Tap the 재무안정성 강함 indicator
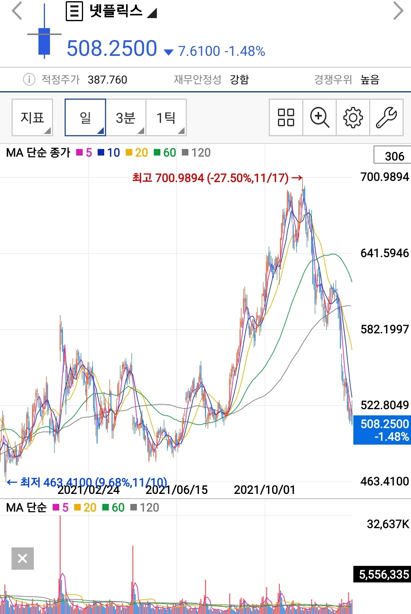The height and width of the screenshot is (614, 411). pyautogui.click(x=211, y=80)
